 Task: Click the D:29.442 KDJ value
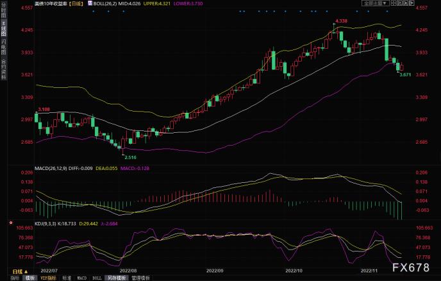[88, 223]
